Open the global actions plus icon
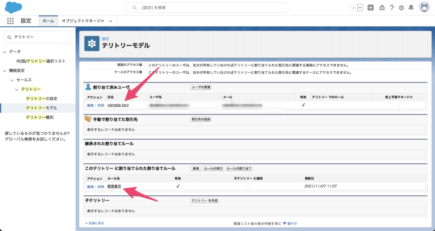The width and height of the screenshot is (435, 231). 370,8
